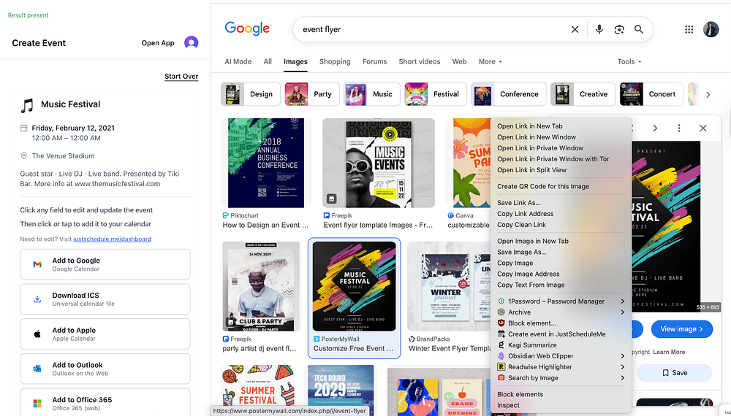This screenshot has width=731, height=416.
Task: Click Outlook icon in Add to Outlook
Action: [37, 369]
